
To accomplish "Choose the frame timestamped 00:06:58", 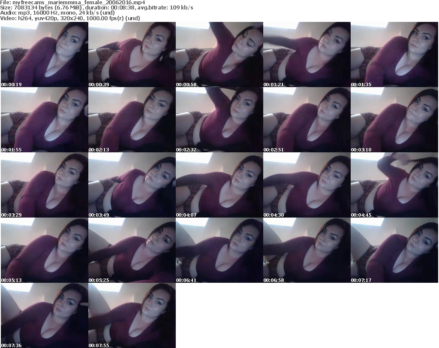I will pyautogui.click(x=307, y=250).
